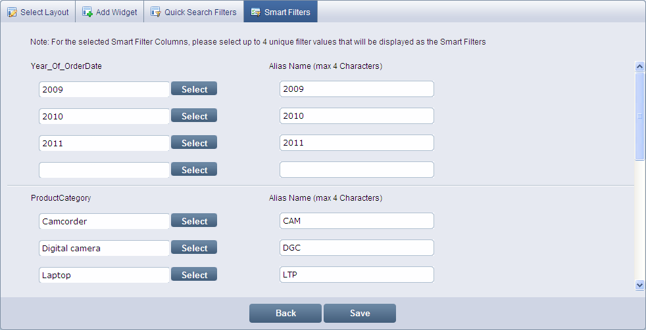646x330 pixels.
Task: Click Select next to the 2009 value
Action: tap(194, 89)
